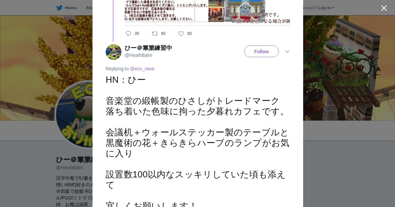Open the reply icon with 26 replies
The image size is (395, 207).
pyautogui.click(x=128, y=34)
